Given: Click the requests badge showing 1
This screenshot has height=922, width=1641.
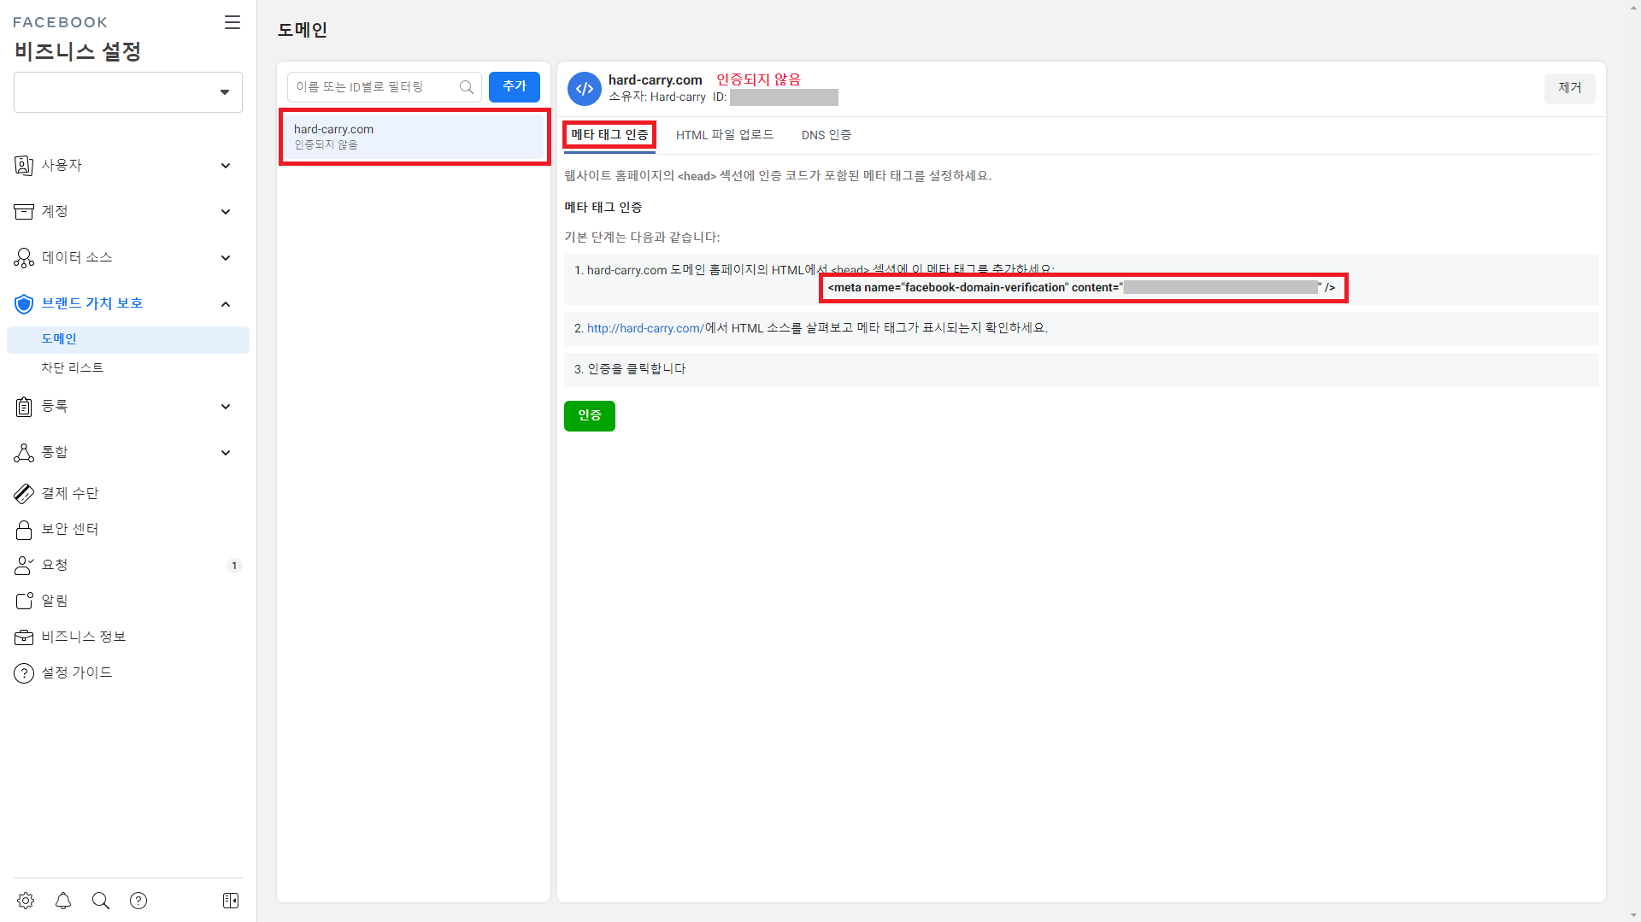Looking at the screenshot, I should tap(234, 566).
